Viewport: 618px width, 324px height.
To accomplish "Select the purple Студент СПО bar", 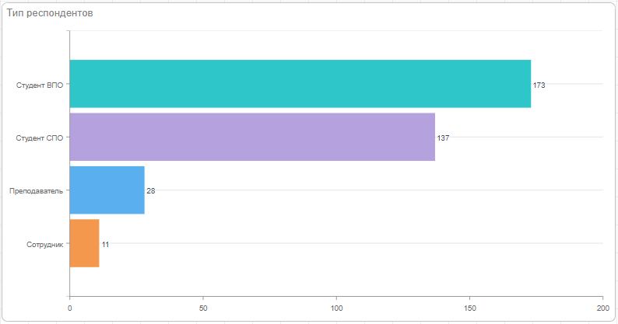I will (252, 137).
